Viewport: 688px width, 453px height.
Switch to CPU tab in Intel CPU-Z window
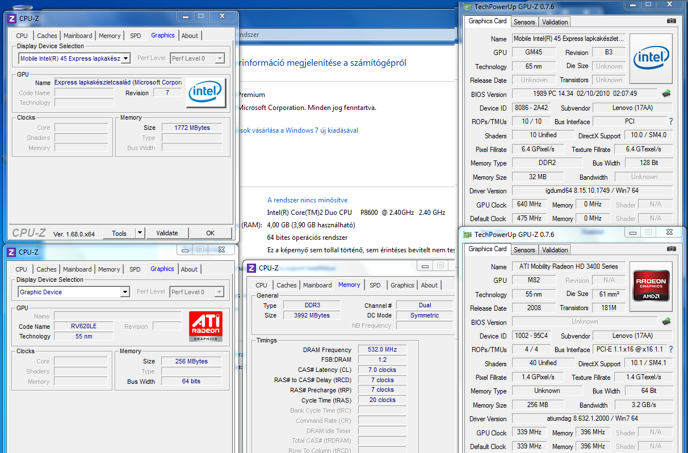coord(22,36)
